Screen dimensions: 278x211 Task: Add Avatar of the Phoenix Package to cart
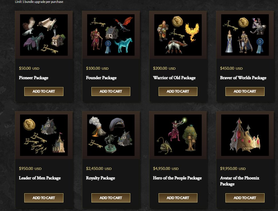245,198
